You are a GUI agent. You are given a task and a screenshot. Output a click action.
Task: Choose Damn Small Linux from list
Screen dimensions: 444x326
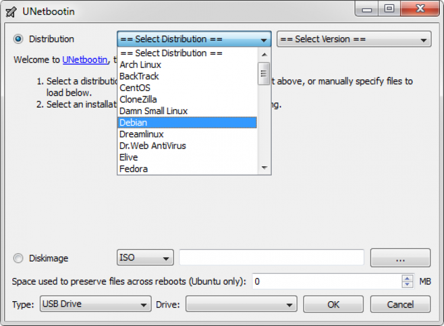coord(187,111)
